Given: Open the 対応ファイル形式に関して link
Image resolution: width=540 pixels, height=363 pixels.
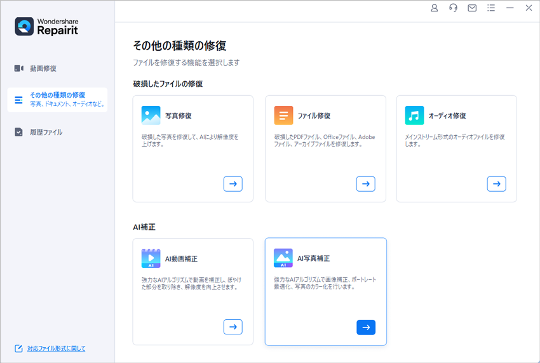Looking at the screenshot, I should tap(56, 348).
